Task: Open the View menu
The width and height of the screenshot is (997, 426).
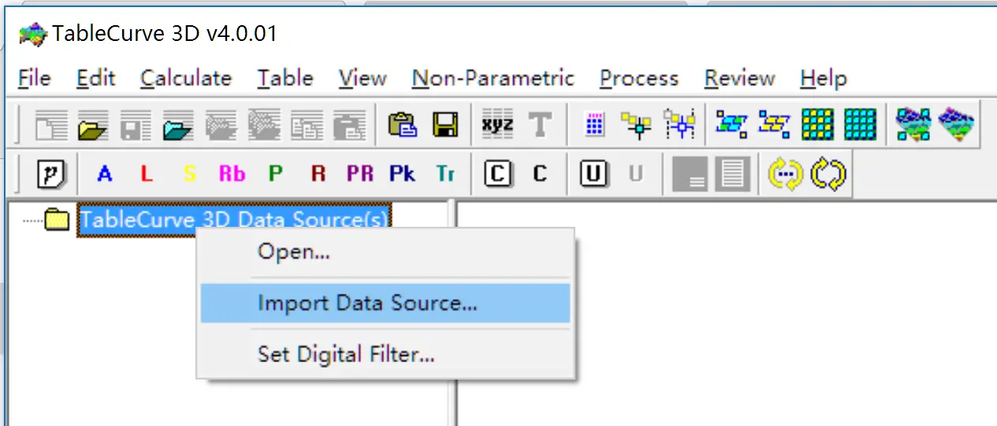Action: coord(363,79)
